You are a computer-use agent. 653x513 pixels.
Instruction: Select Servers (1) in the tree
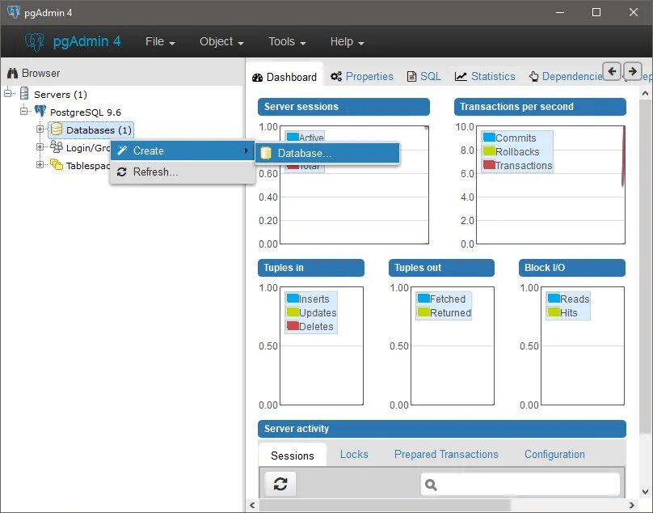[61, 95]
